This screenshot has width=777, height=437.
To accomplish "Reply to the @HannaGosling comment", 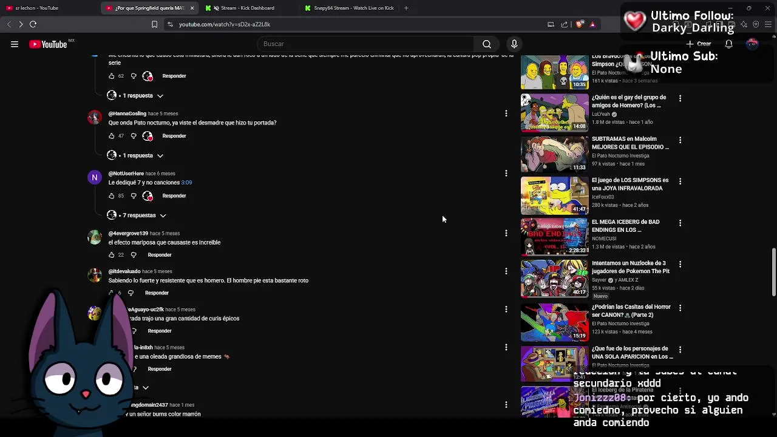I will 174,136.
